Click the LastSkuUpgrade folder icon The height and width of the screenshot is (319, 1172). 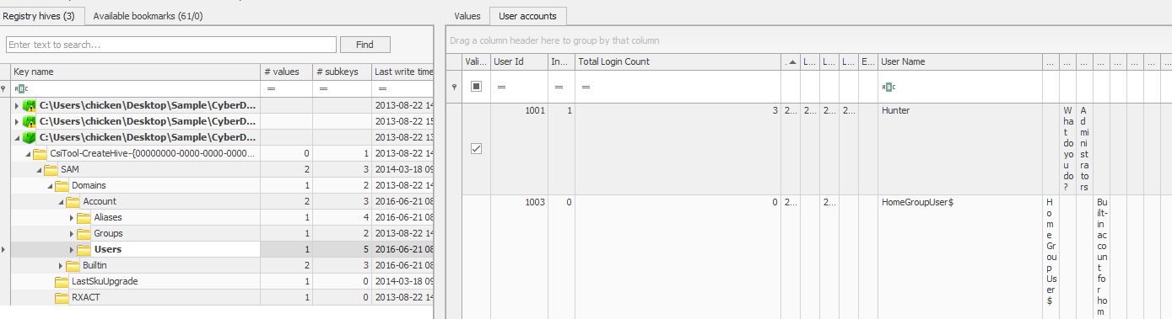pyautogui.click(x=62, y=281)
